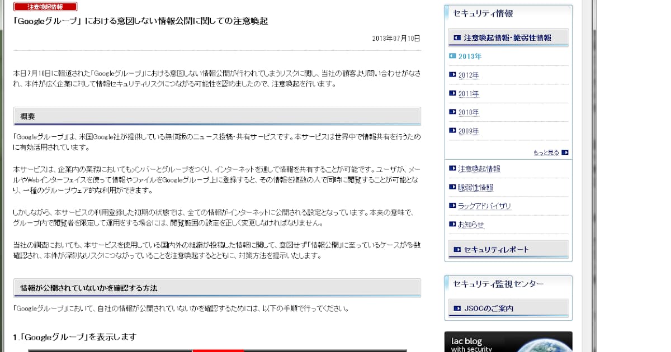Click arrow icon beside もっと見る

point(565,153)
